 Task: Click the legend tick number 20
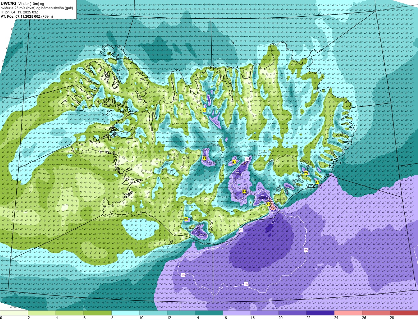[281, 318]
